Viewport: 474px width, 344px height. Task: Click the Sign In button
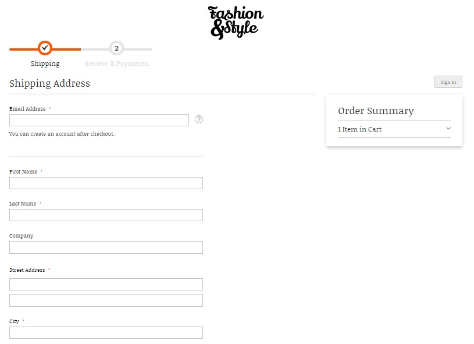click(x=448, y=82)
